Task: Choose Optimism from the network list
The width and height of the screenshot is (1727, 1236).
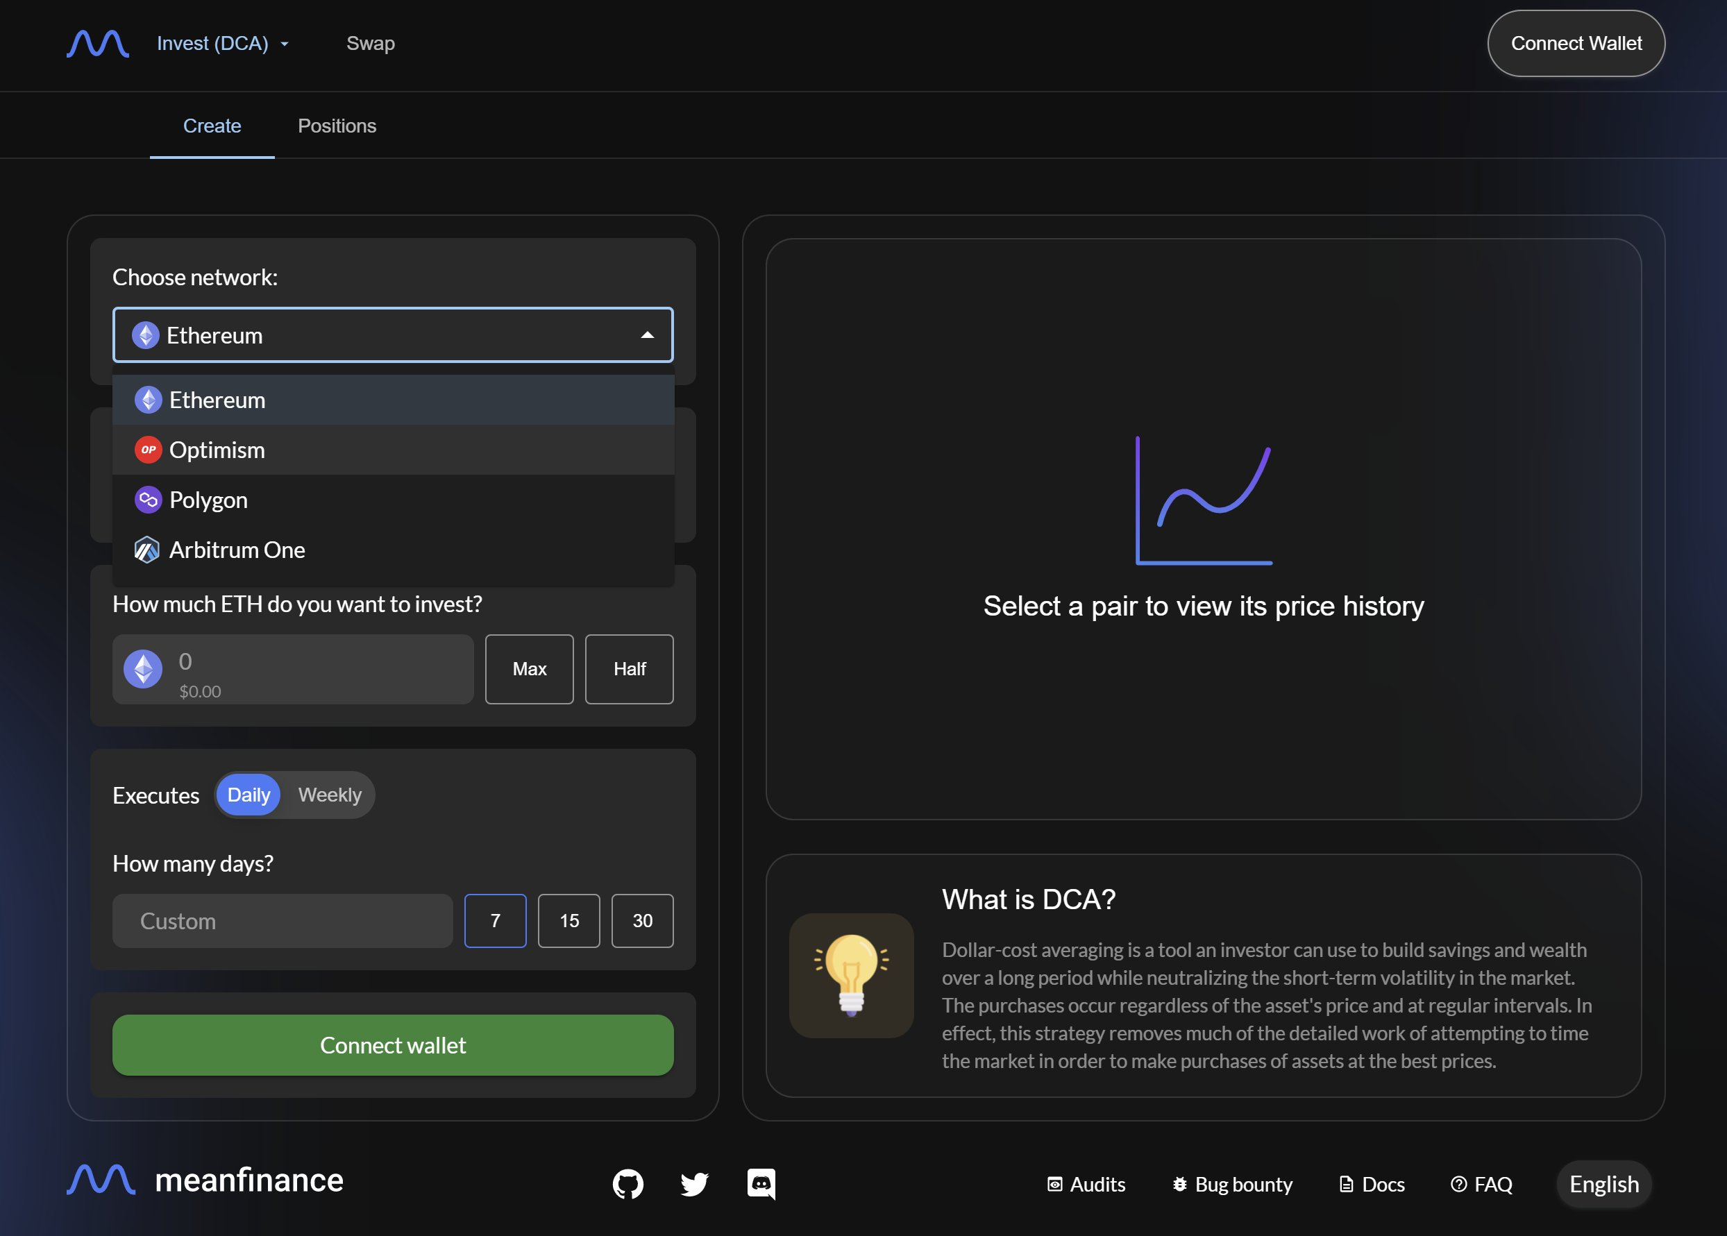Action: 393,450
